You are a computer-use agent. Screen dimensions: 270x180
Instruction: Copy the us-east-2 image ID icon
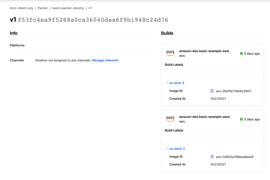(212, 91)
